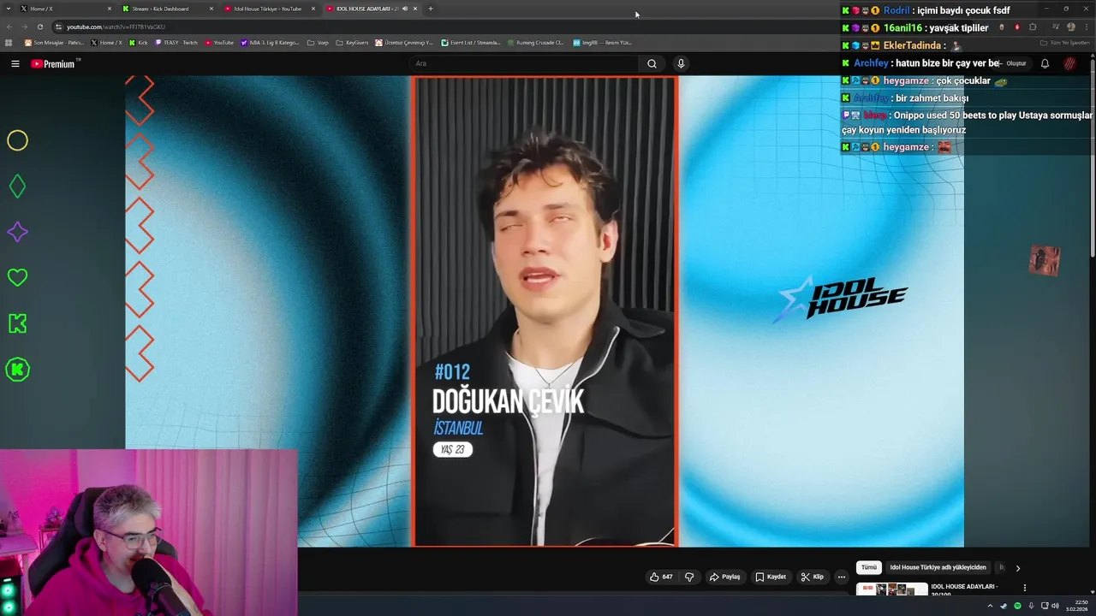Image resolution: width=1096 pixels, height=616 pixels.
Task: Open system volume tray icon
Action: 1056,606
